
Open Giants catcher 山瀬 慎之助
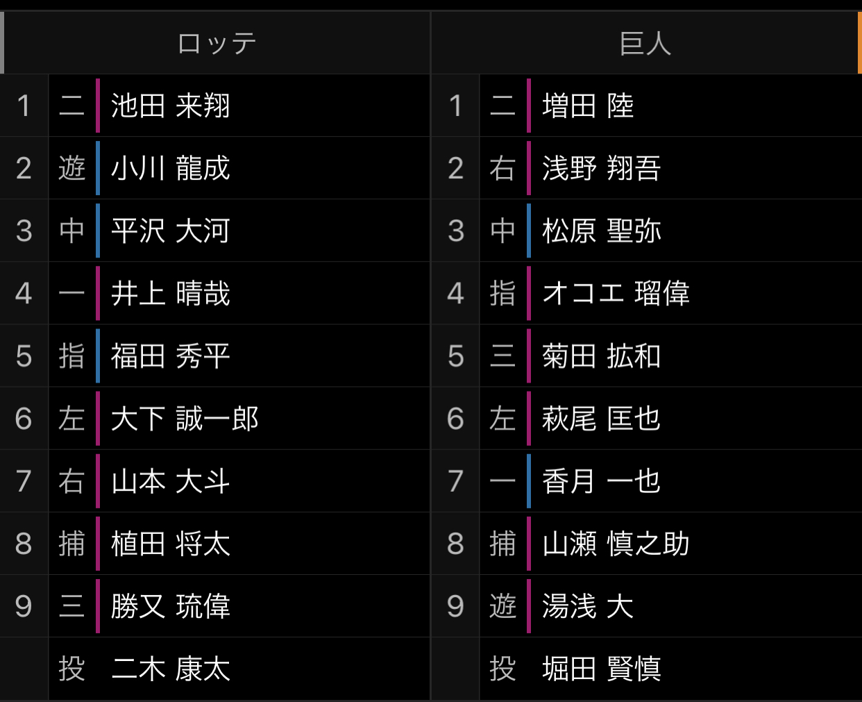pos(616,544)
